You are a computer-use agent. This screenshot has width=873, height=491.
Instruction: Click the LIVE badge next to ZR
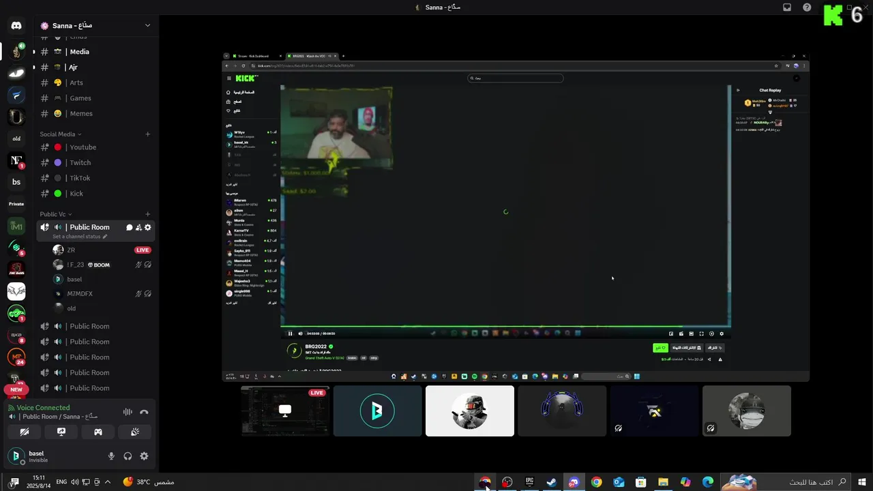[143, 250]
